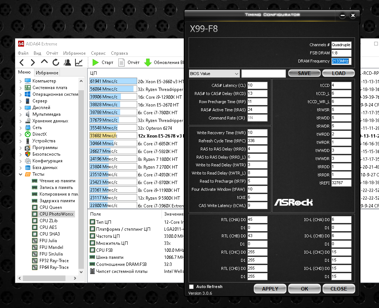Screen dimensions: 379x308
Task: Click the tREFI value field
Action: click(341, 183)
